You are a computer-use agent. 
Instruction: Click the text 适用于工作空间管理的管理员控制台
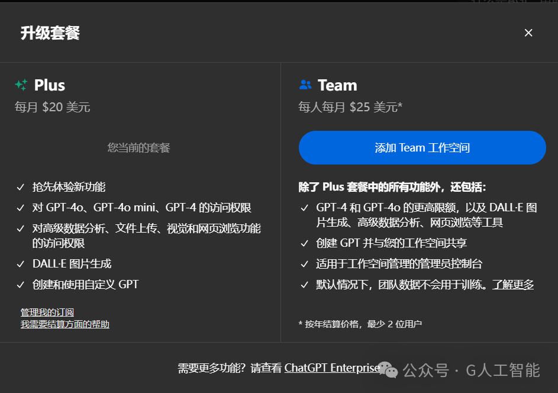pyautogui.click(x=399, y=264)
